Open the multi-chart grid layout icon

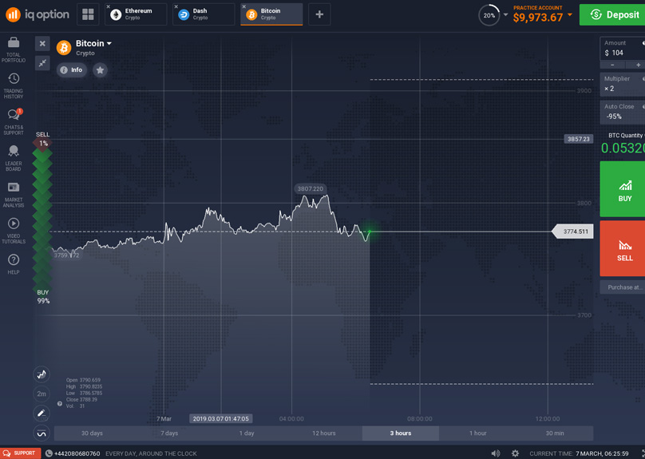pyautogui.click(x=88, y=14)
